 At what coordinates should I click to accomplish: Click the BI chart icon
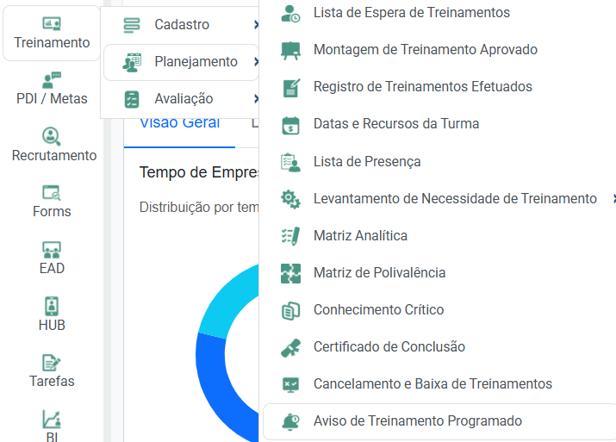52,420
